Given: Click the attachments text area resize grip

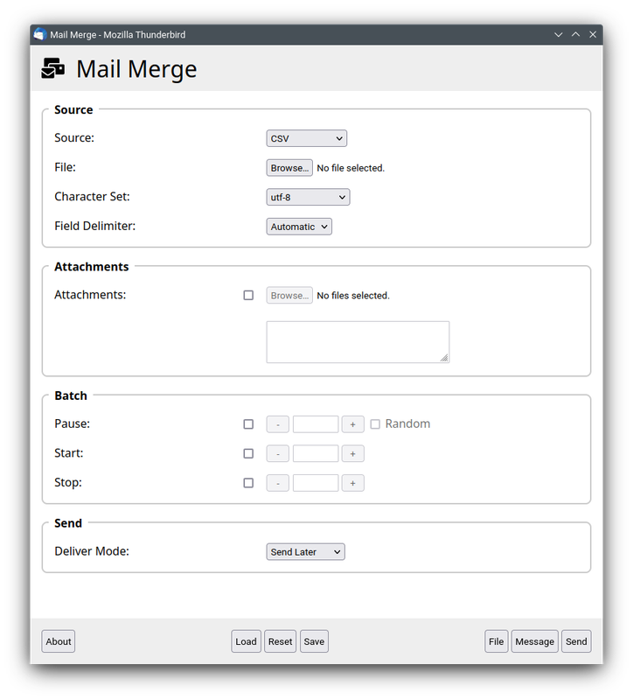Looking at the screenshot, I should pyautogui.click(x=444, y=358).
